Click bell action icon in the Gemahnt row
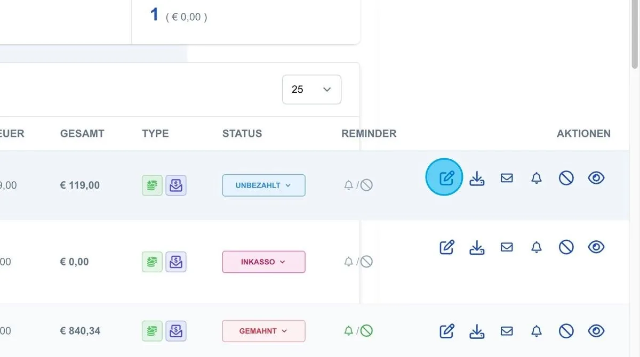640x357 pixels. 537,331
